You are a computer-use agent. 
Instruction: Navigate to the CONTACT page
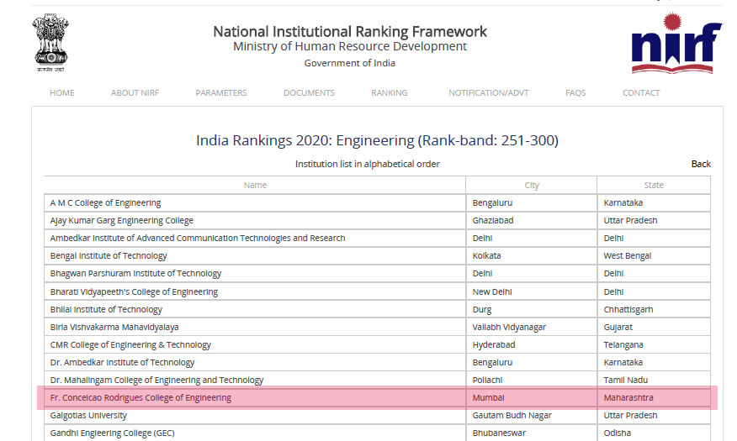coord(641,93)
